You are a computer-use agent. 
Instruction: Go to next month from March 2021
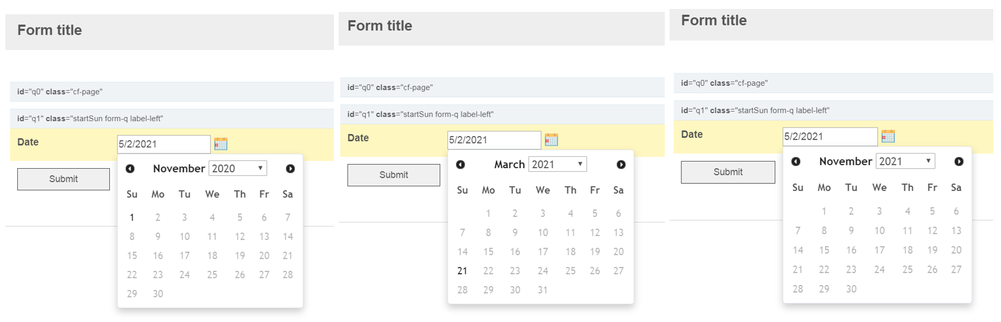pyautogui.click(x=621, y=165)
